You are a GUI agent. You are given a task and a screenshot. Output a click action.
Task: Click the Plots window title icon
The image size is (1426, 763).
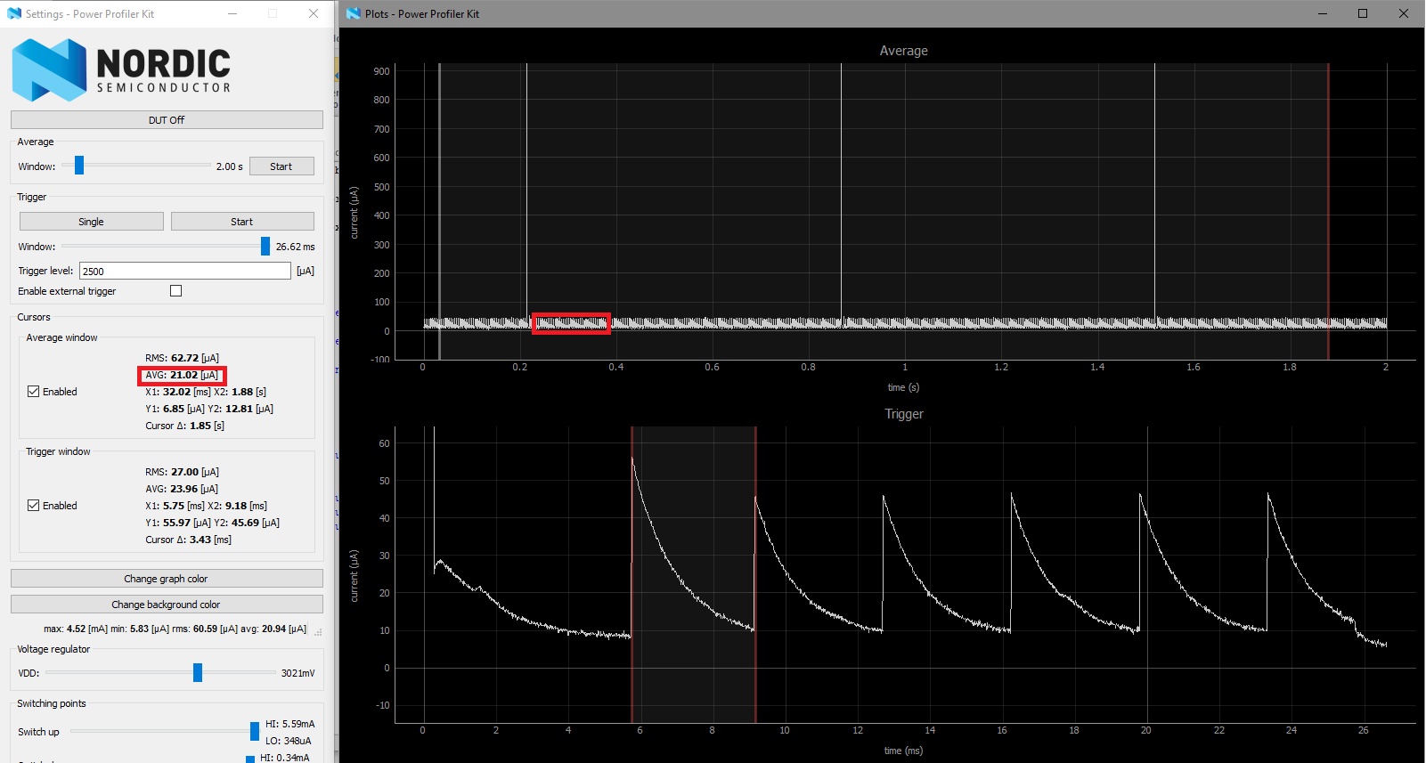[354, 13]
